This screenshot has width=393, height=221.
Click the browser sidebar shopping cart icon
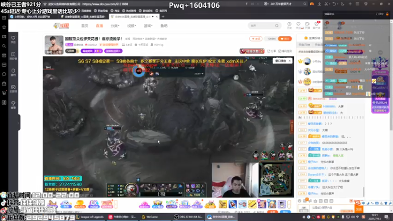(x=4, y=93)
